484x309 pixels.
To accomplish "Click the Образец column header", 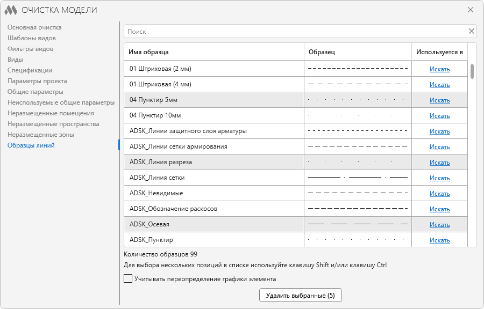I will pyautogui.click(x=358, y=52).
